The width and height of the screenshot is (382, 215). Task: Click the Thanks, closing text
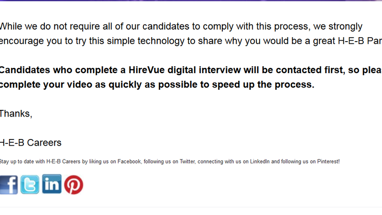(x=16, y=114)
